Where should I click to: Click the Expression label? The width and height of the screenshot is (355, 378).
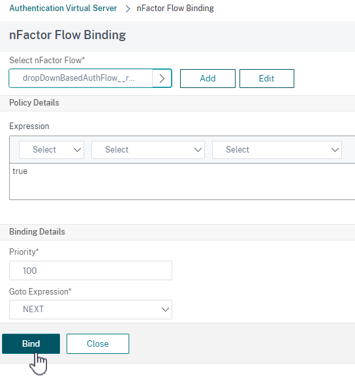click(29, 126)
